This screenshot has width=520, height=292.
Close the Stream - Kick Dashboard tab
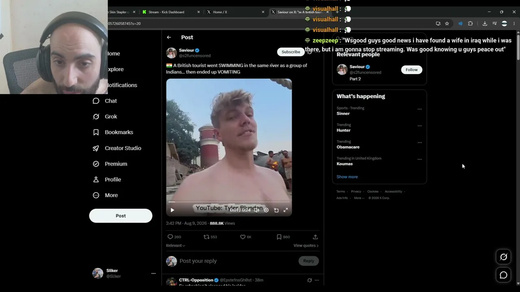point(199,12)
